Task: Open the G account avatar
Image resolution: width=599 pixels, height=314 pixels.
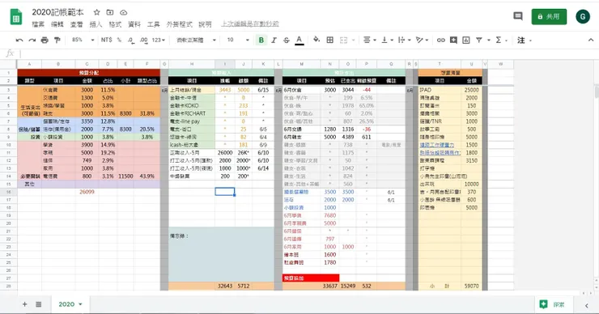Action: tap(583, 16)
